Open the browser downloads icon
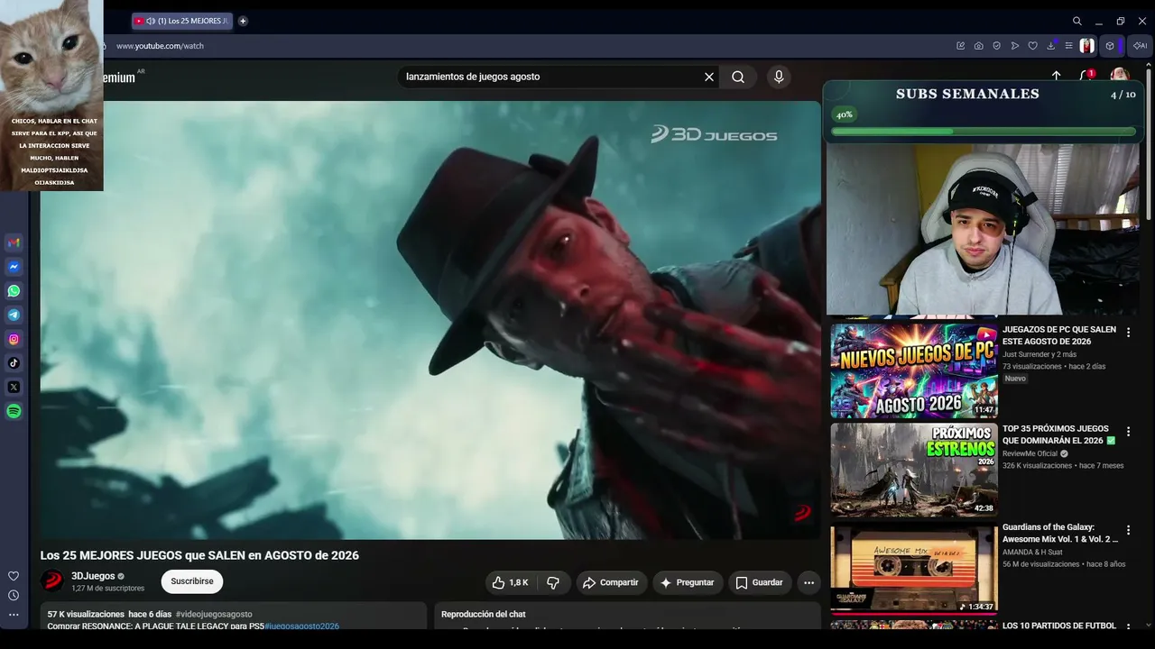Viewport: 1155px width, 649px height. point(1051,46)
